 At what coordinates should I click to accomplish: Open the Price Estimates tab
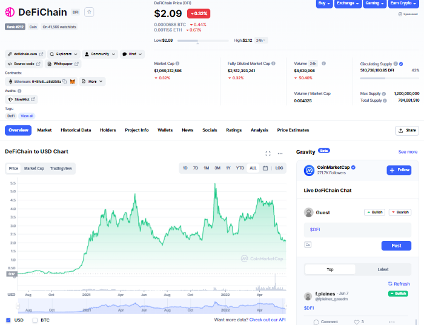293,130
